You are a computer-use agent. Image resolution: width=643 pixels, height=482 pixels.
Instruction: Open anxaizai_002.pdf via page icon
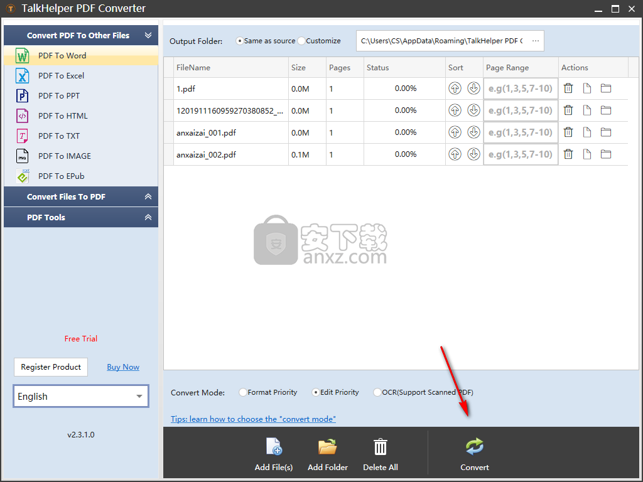(587, 154)
